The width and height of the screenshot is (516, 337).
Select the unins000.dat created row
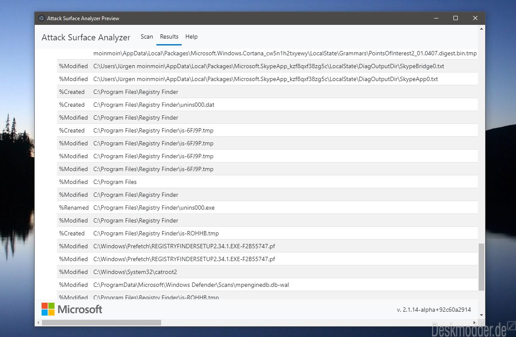click(x=267, y=105)
